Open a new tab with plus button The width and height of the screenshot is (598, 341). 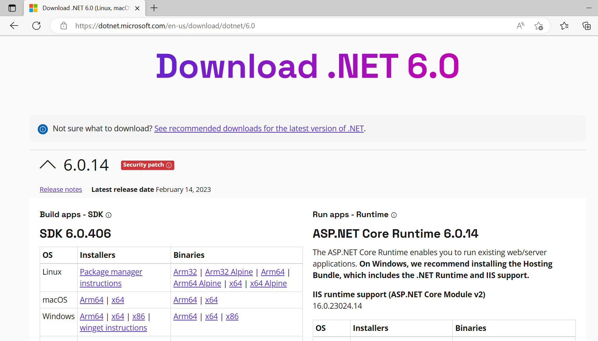(154, 8)
